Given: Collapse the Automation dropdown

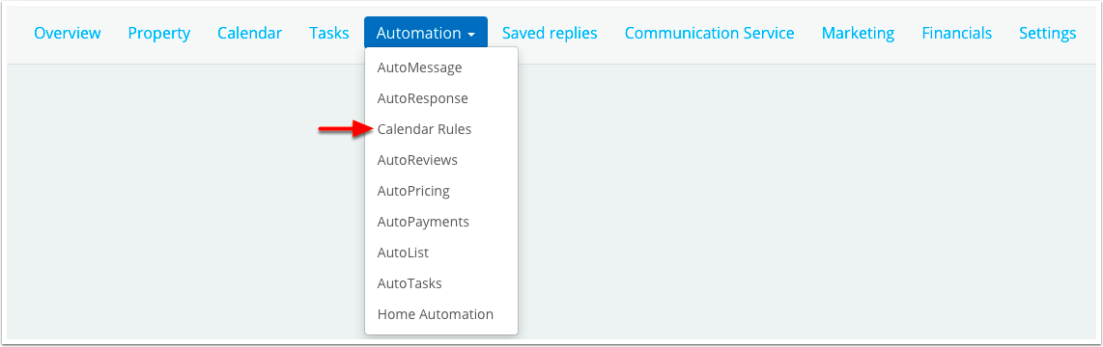Looking at the screenshot, I should tap(426, 33).
